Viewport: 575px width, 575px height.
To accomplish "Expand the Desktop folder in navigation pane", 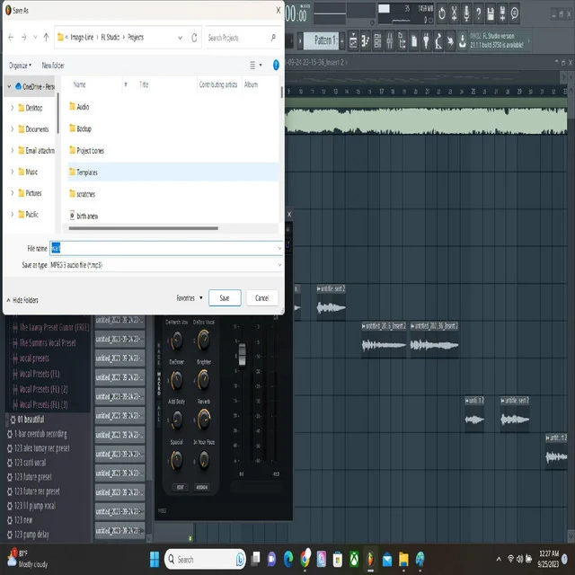I will pos(12,108).
